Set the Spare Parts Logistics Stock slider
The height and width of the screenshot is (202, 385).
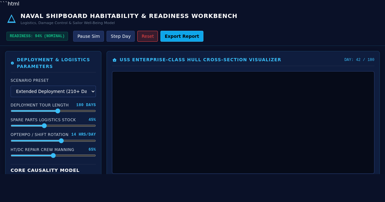53,126
